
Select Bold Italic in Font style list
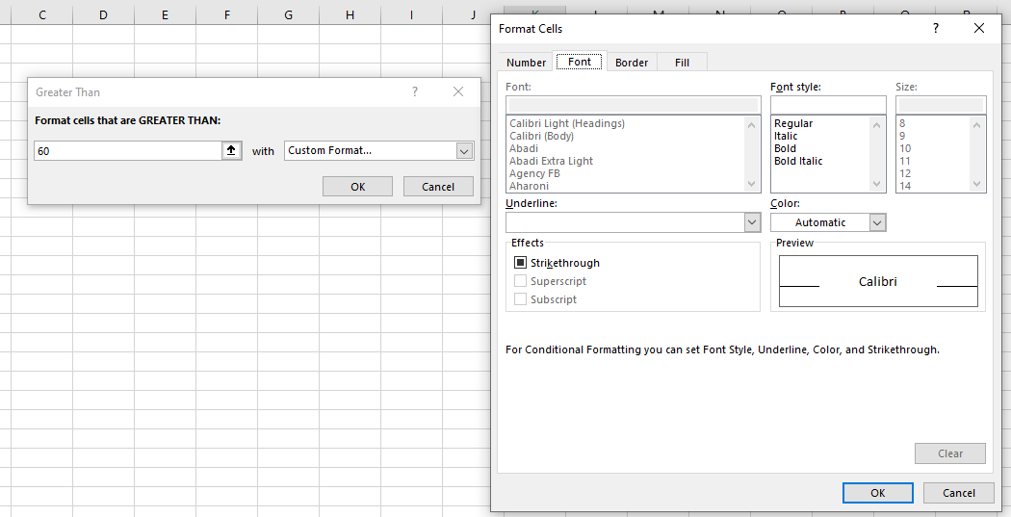click(x=798, y=161)
